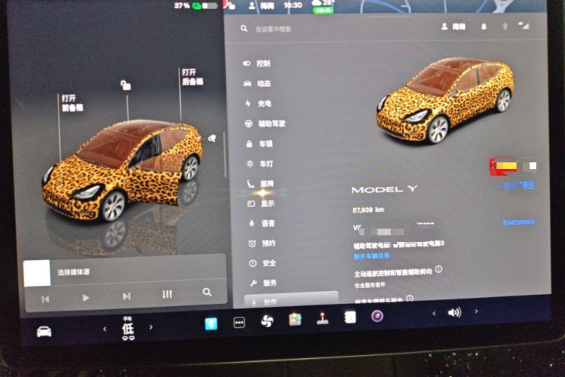Tap the Bluetooth app icon in dock
Viewport: 565px width, 377px height.
[x=211, y=323]
